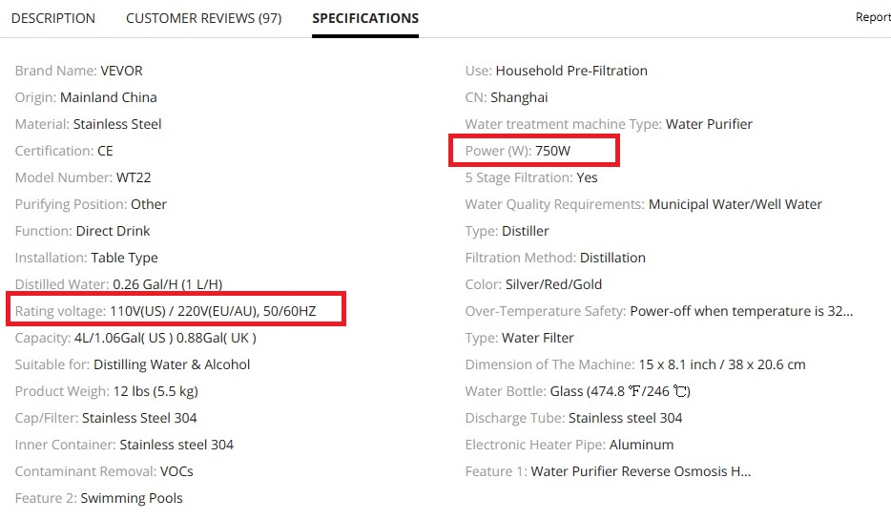Click the Distilled Water 0.26 Gal/H value
Image resolution: width=891 pixels, height=519 pixels.
(167, 284)
